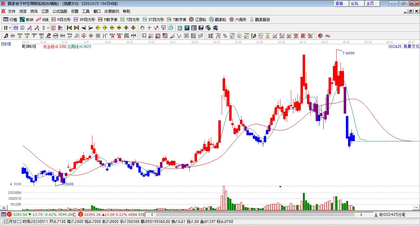Open the 交易委托 menu
The width and height of the screenshot is (420, 226).
point(111,11)
